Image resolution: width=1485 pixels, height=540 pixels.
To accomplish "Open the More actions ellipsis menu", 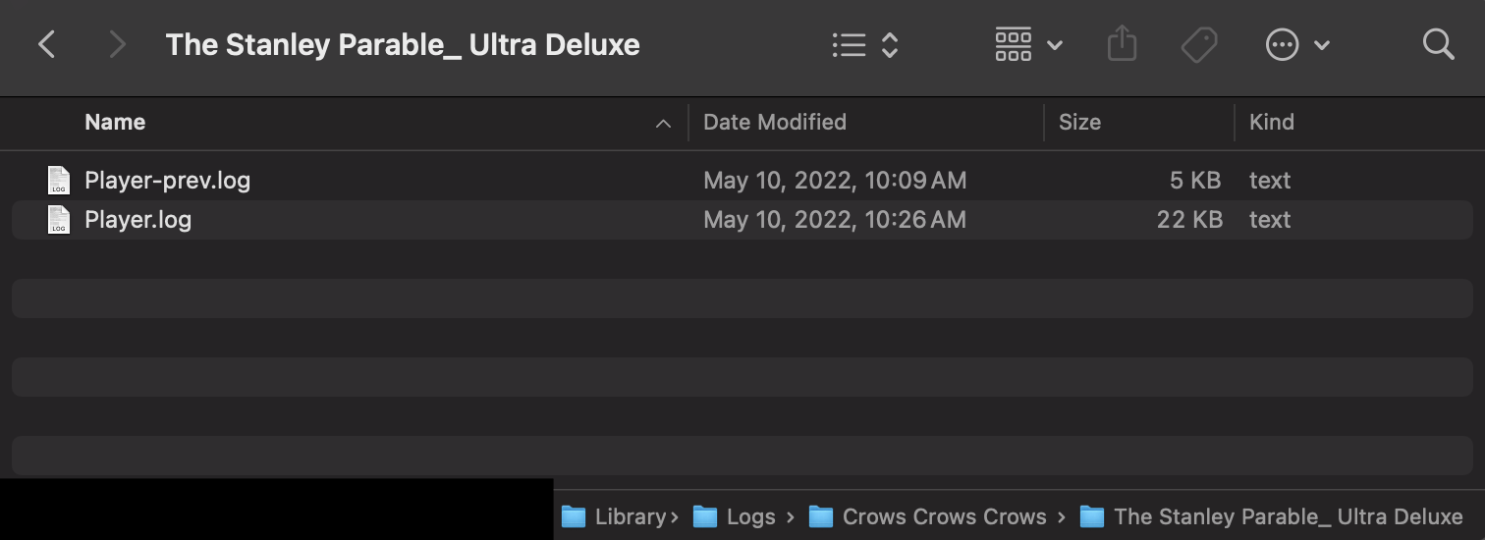I will click(1296, 44).
